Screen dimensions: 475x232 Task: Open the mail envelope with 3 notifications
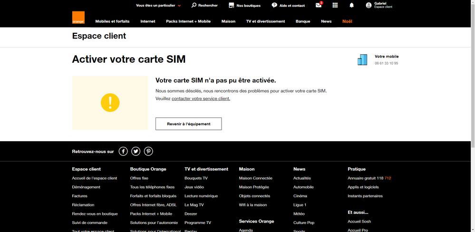coord(319,5)
